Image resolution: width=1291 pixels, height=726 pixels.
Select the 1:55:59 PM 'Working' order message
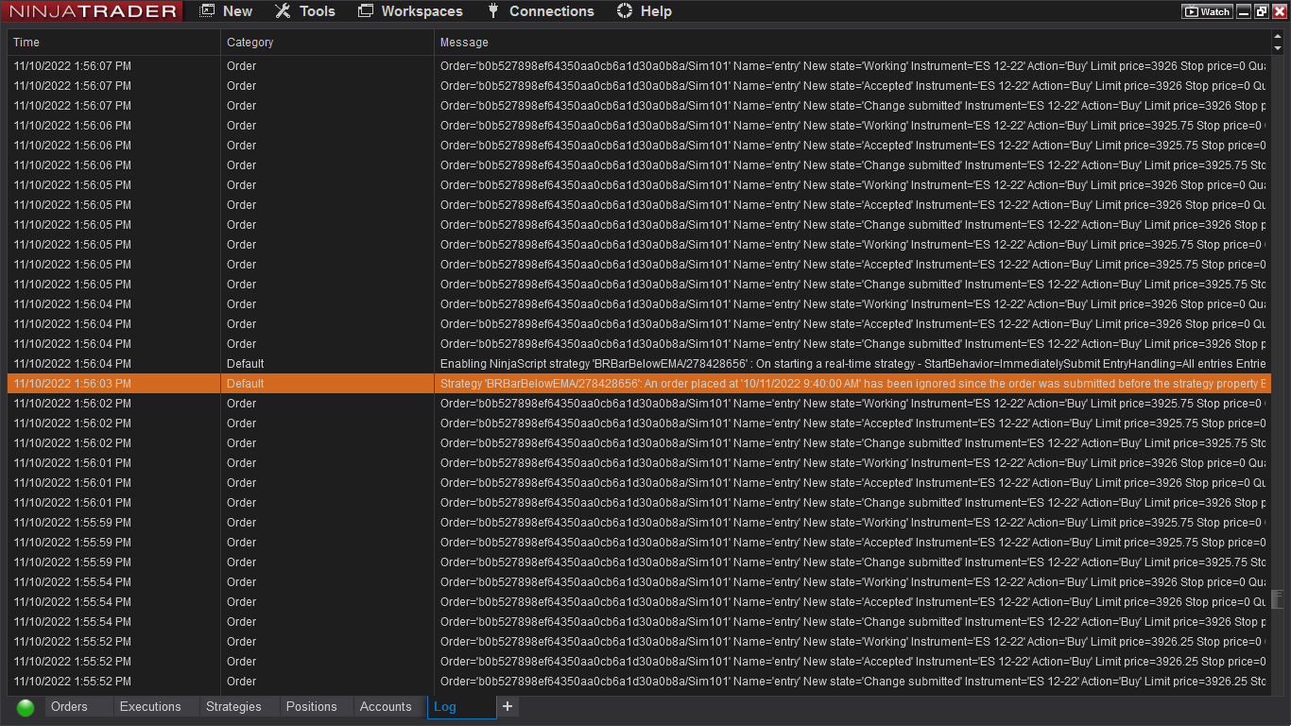852,523
